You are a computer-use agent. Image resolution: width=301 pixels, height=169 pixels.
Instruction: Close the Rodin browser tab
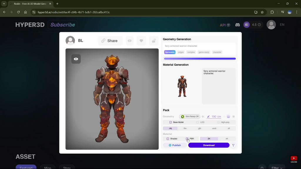pos(50,4)
